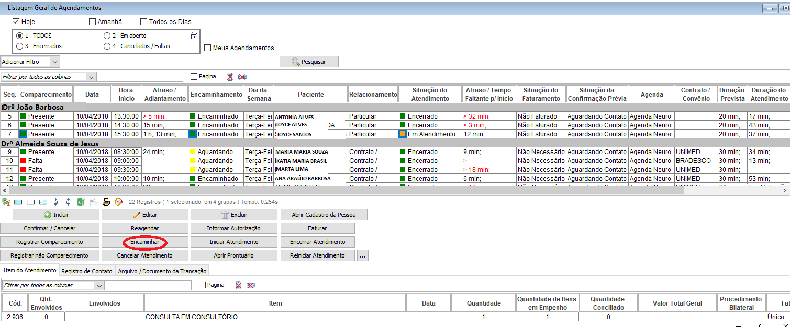Enable the Amanhã checkbox
The width and height of the screenshot is (790, 327).
(x=93, y=22)
